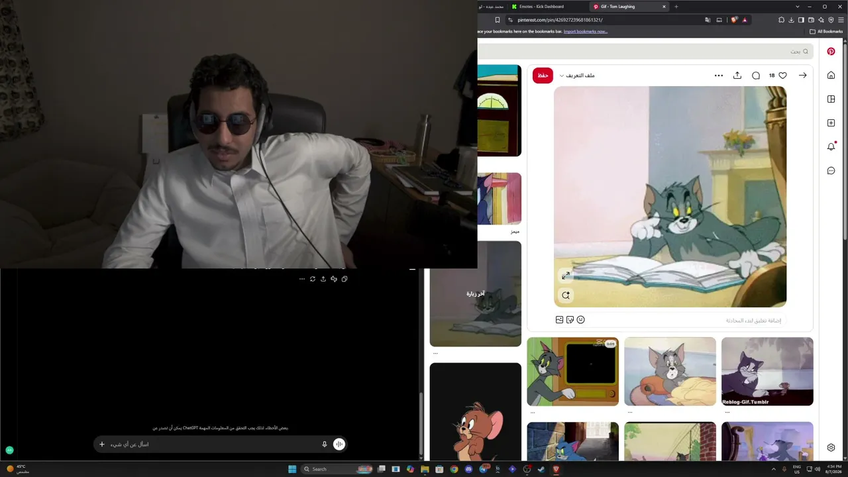Click the pin's back arrow icon
This screenshot has width=848, height=477.
802,76
